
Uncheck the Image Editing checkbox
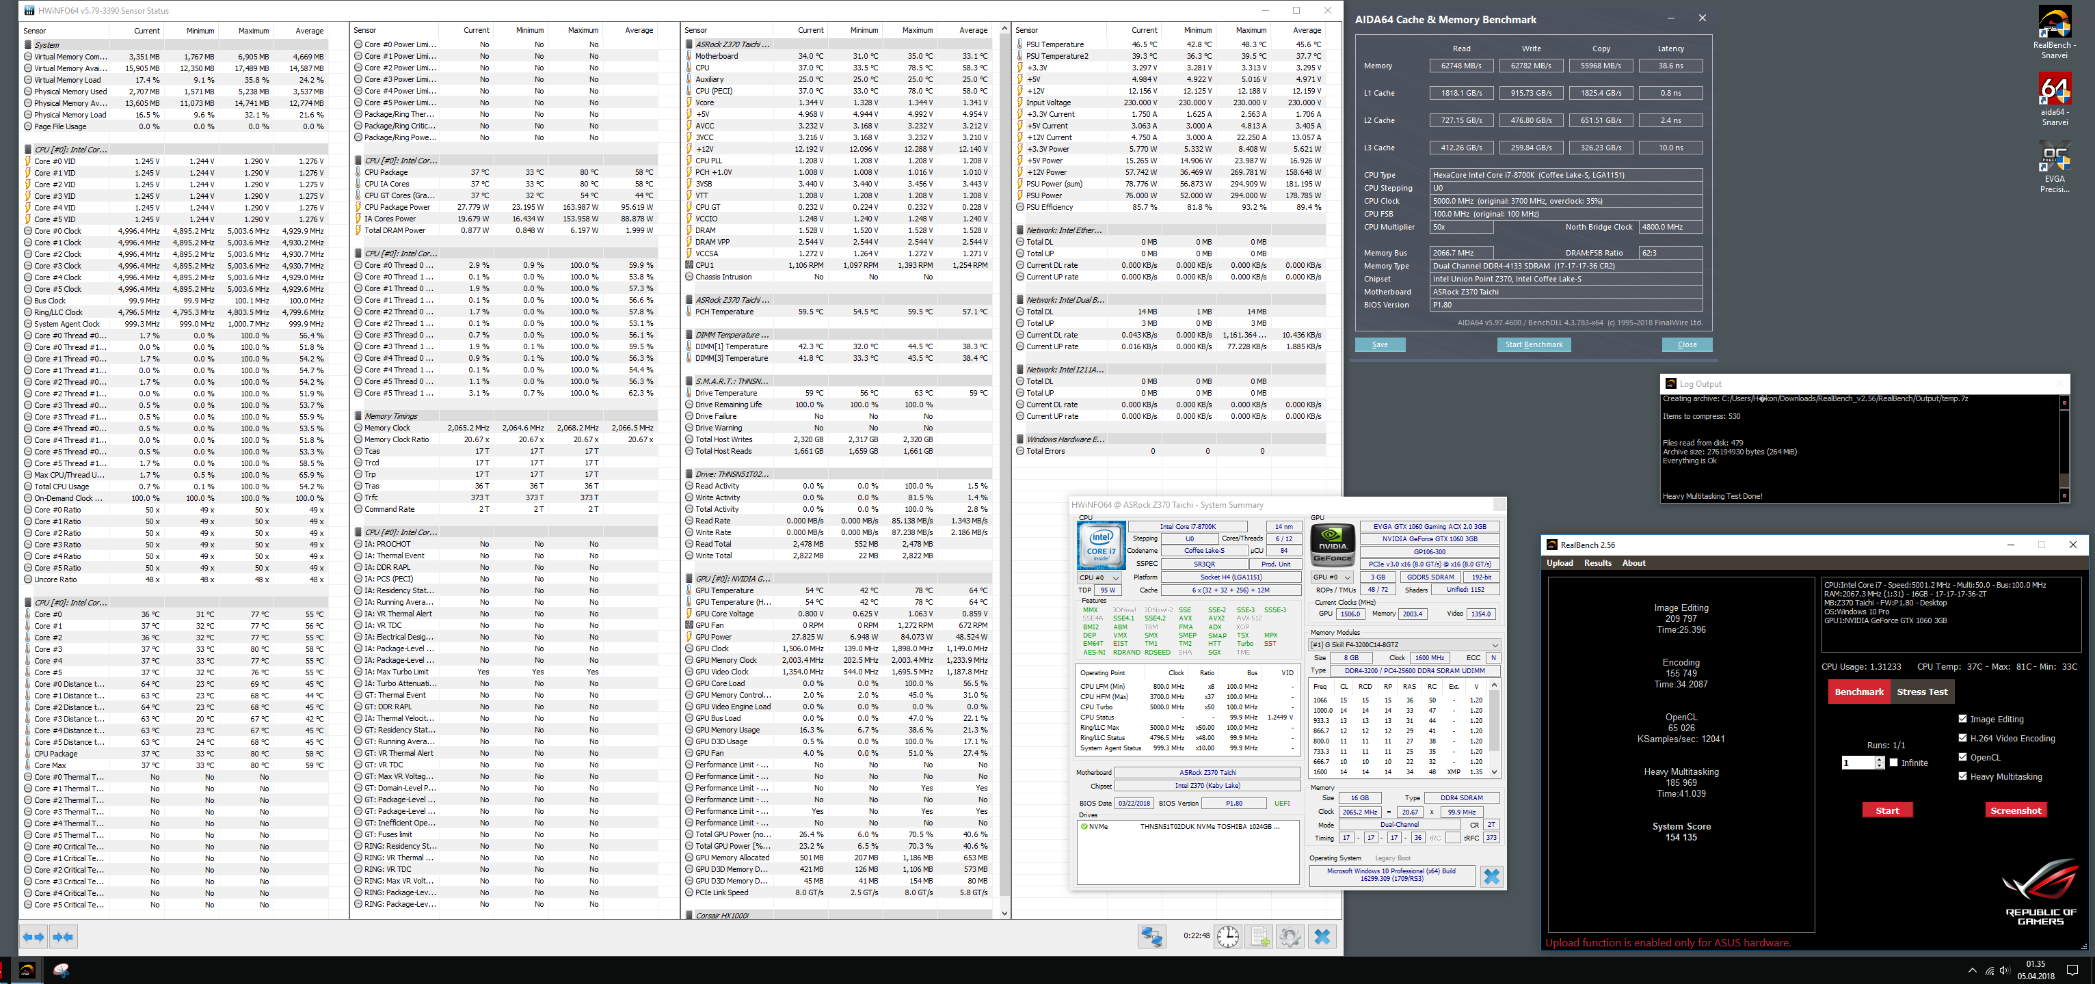point(1962,718)
